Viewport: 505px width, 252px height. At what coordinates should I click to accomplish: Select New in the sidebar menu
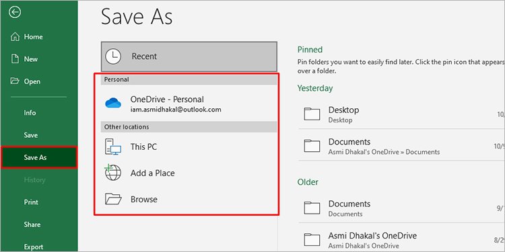39,59
